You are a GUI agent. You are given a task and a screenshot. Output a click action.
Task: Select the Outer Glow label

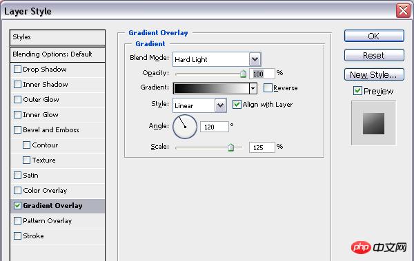pyautogui.click(x=41, y=100)
